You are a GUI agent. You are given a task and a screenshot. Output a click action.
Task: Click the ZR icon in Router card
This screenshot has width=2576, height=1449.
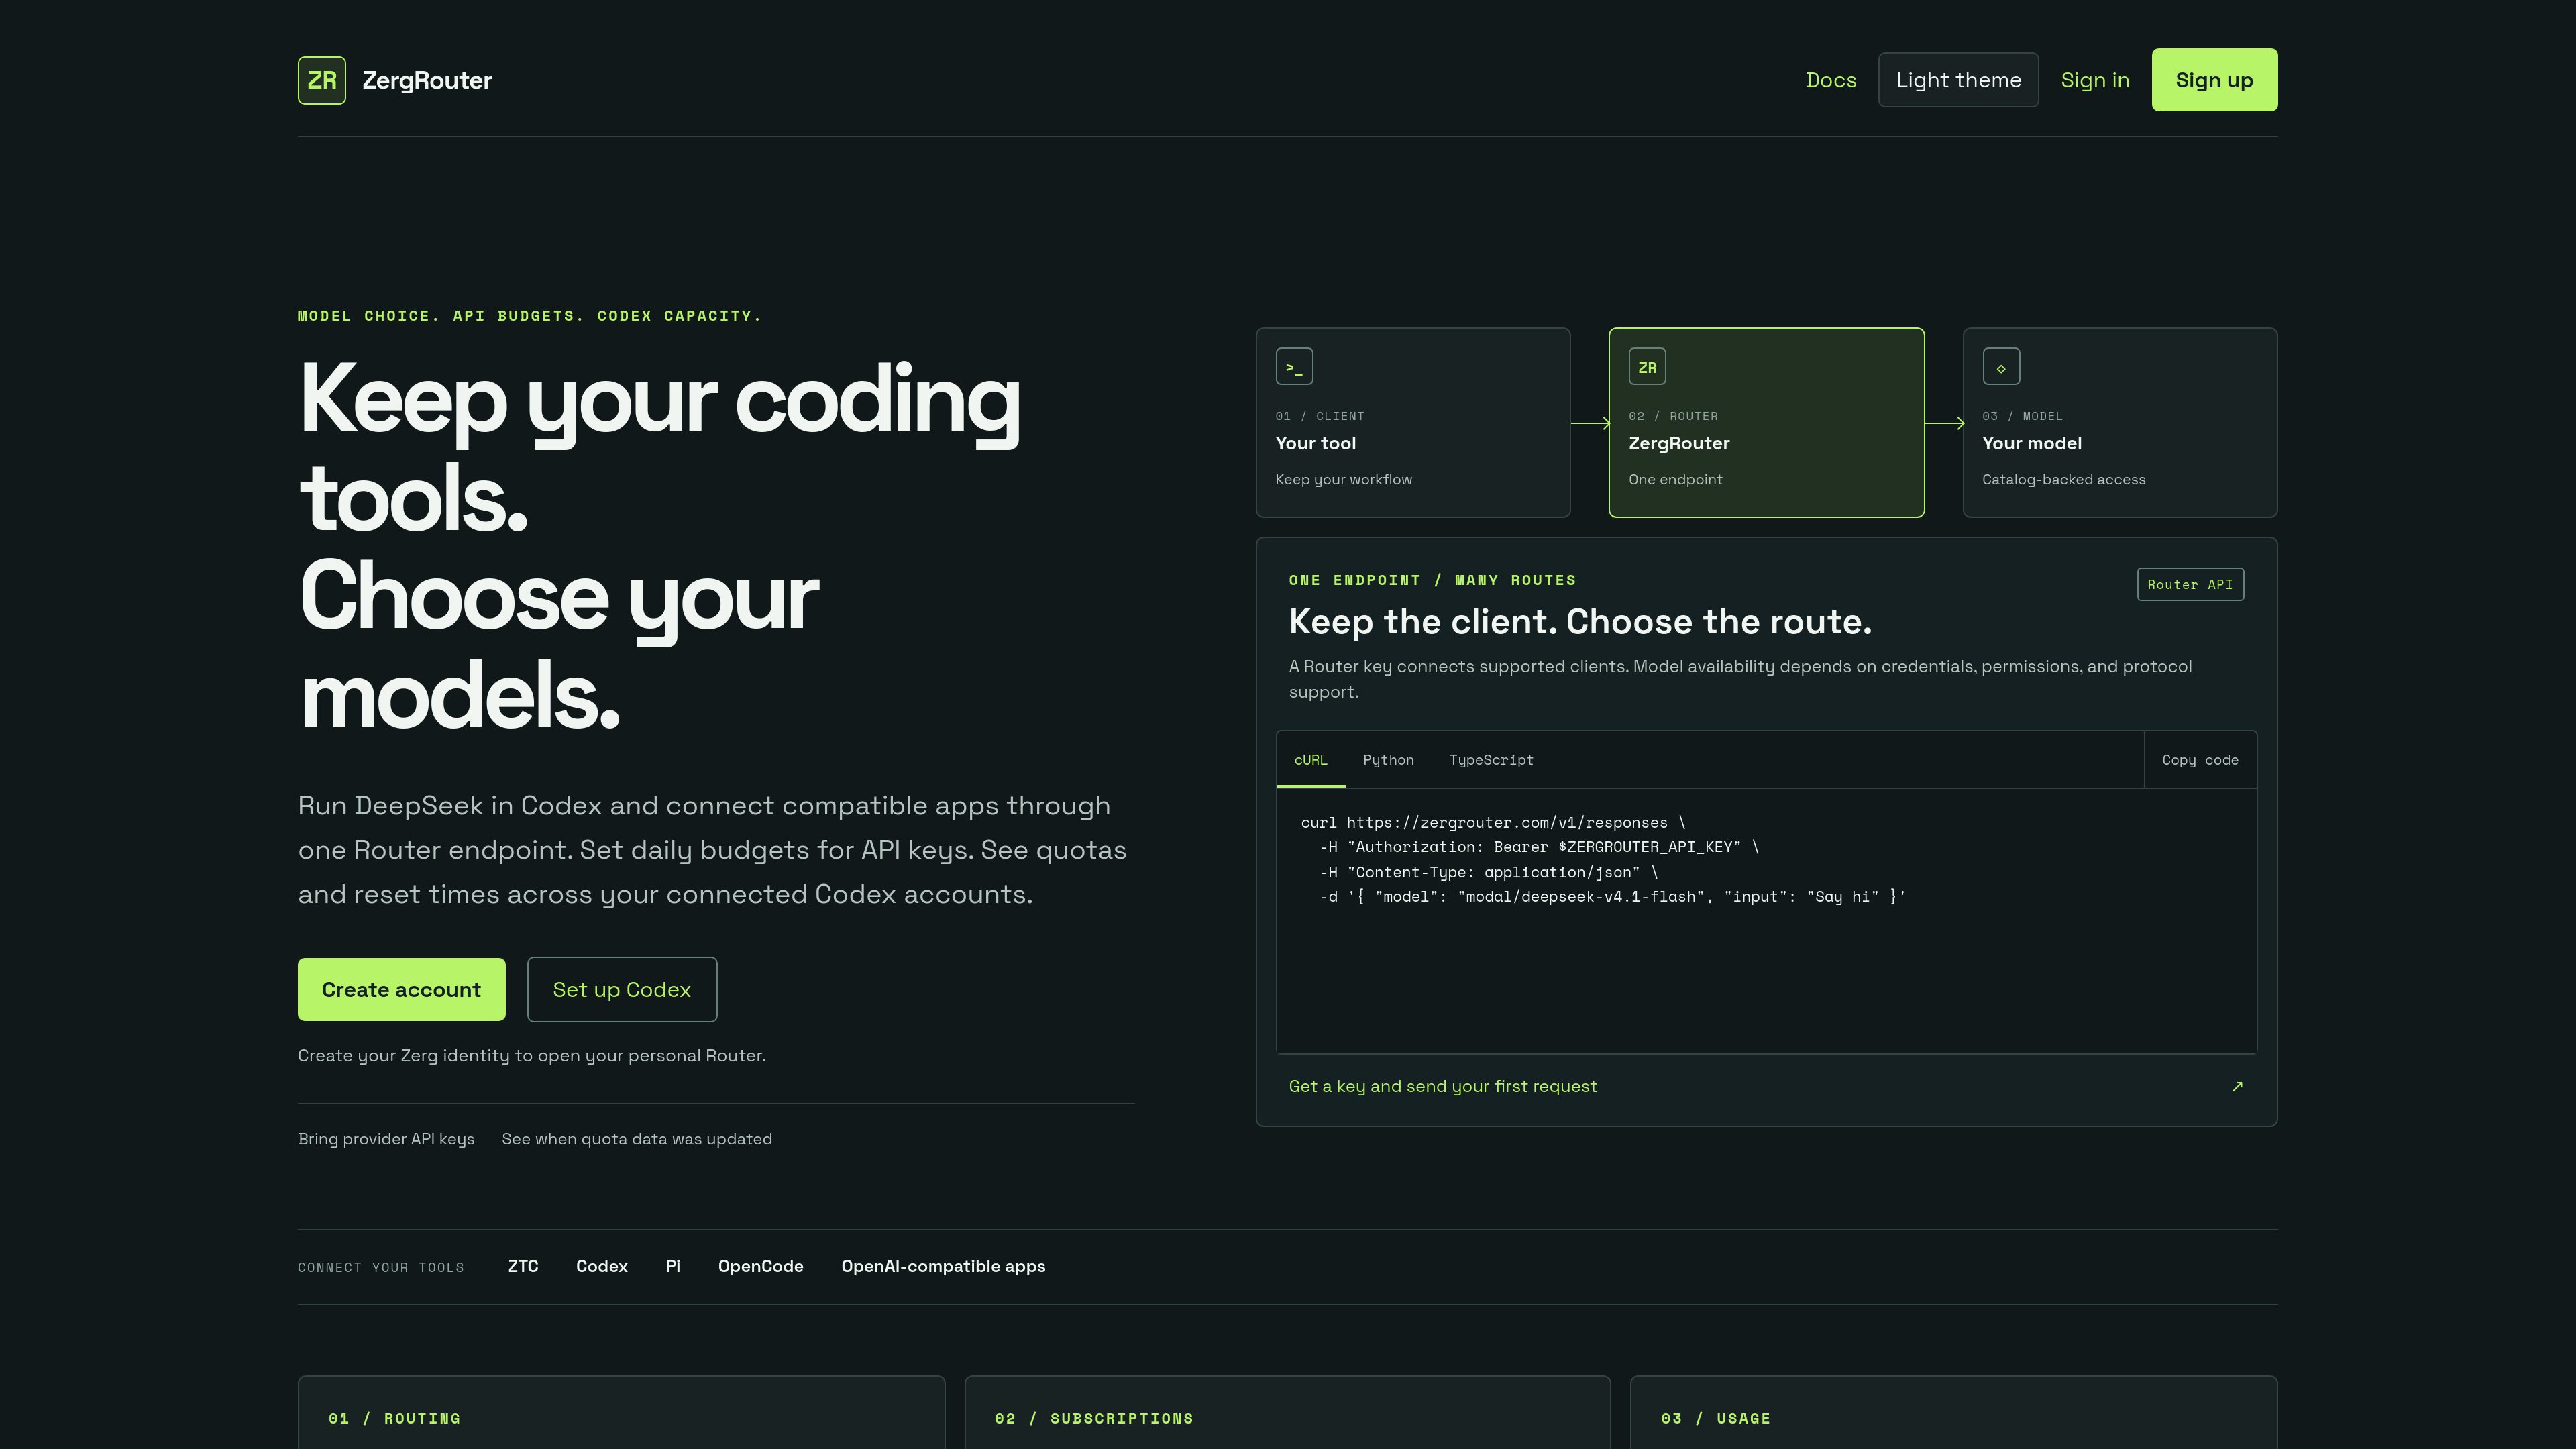(x=1647, y=366)
